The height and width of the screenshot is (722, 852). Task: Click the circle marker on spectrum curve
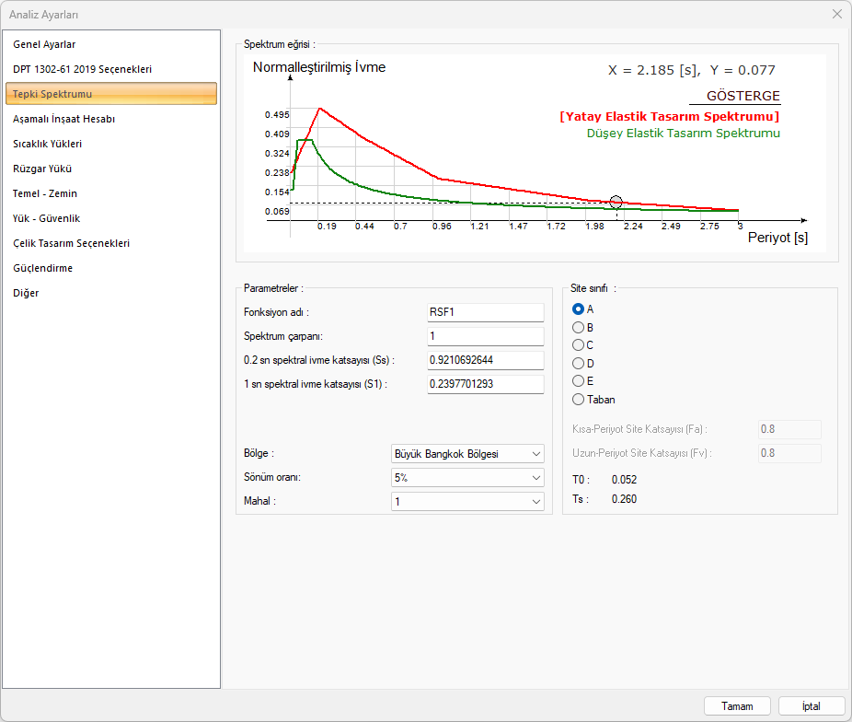pyautogui.click(x=616, y=203)
